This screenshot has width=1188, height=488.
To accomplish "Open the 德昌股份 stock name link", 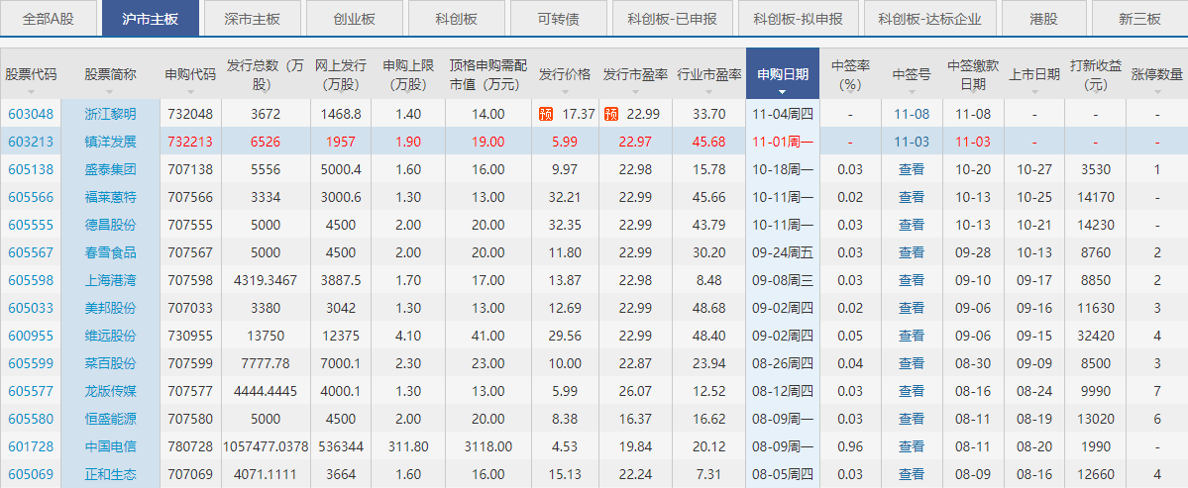I will coord(111,225).
